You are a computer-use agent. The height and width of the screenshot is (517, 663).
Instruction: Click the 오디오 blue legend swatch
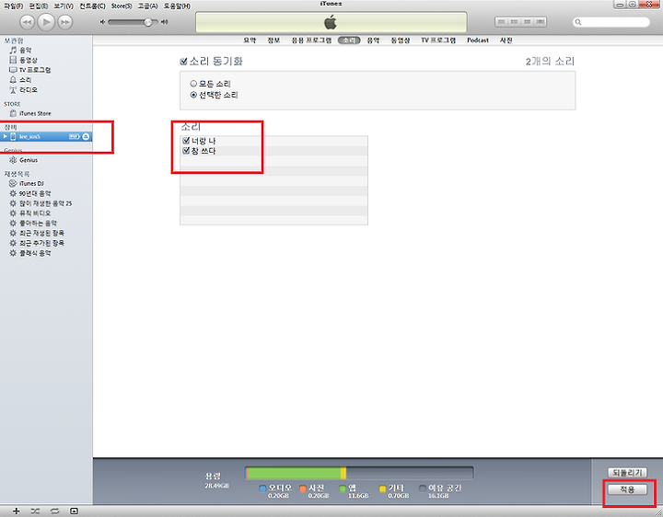(x=262, y=488)
